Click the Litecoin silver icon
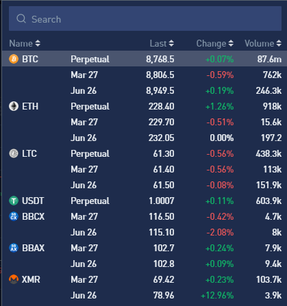Viewport: 287px width, 306px height. tap(14, 153)
